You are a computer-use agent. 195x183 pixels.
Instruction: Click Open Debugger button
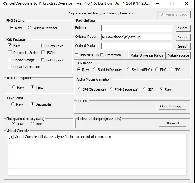tap(172, 106)
